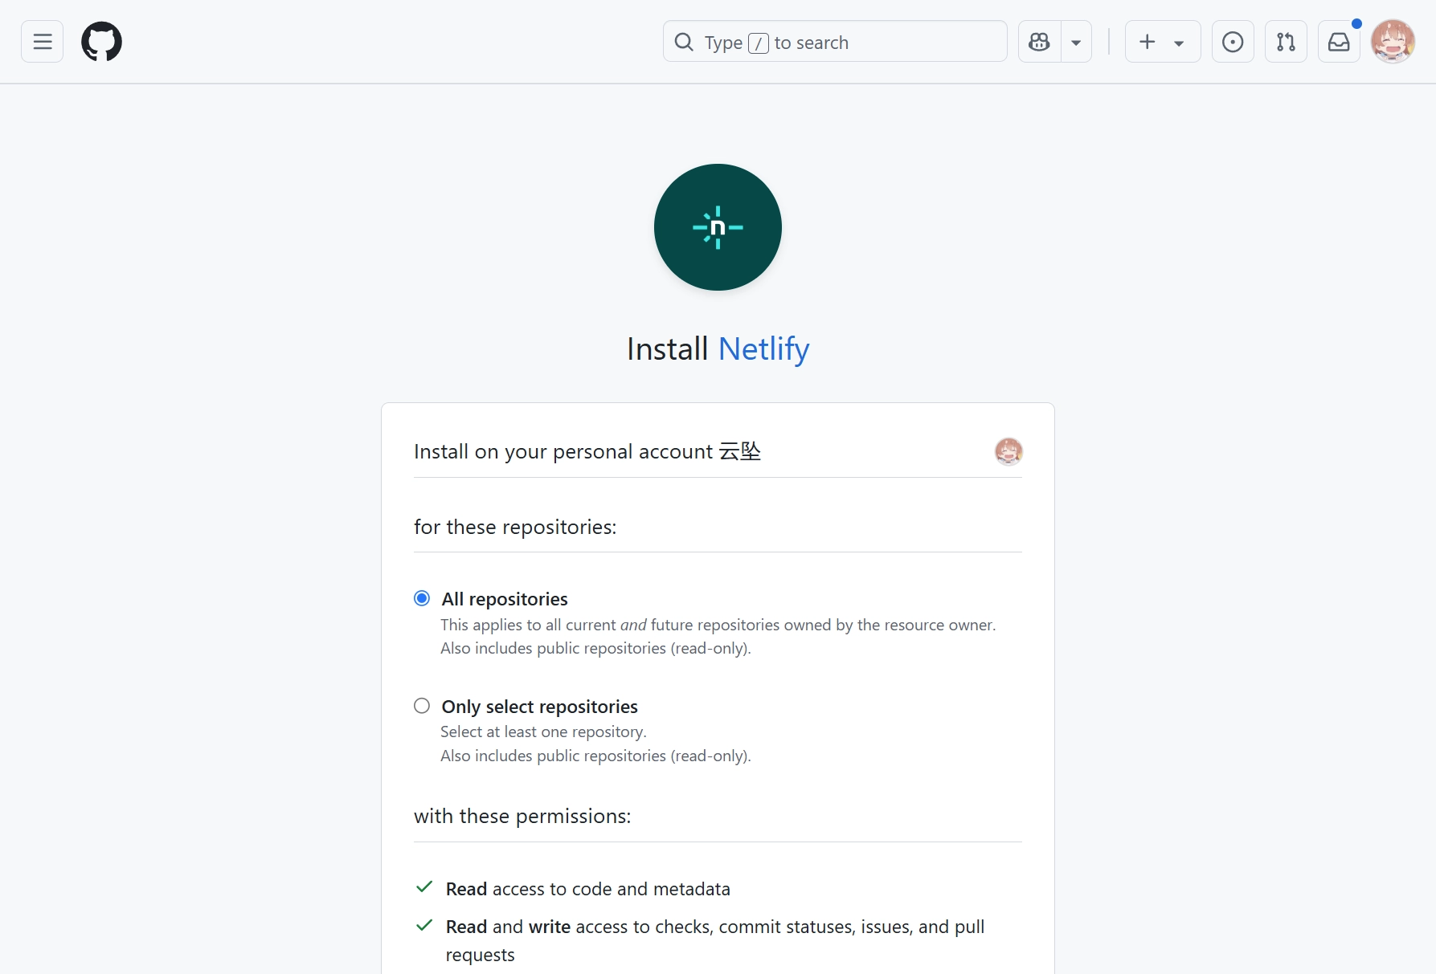
Task: Click the GitHub Octocat logo
Action: [101, 42]
